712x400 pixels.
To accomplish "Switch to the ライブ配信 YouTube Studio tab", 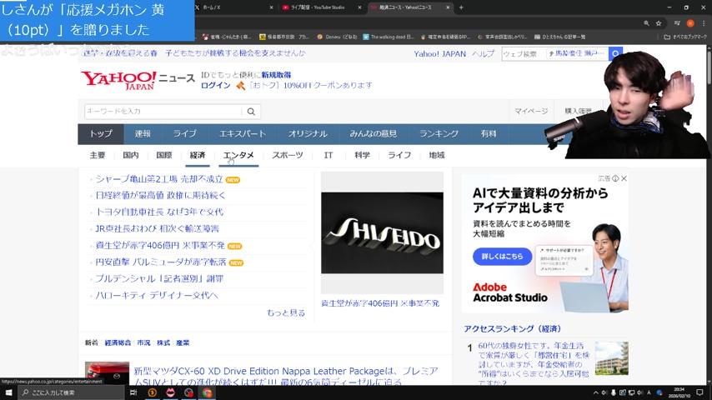I will tap(321, 7).
